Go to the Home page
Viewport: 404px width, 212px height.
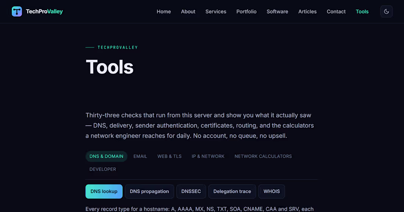click(x=163, y=12)
